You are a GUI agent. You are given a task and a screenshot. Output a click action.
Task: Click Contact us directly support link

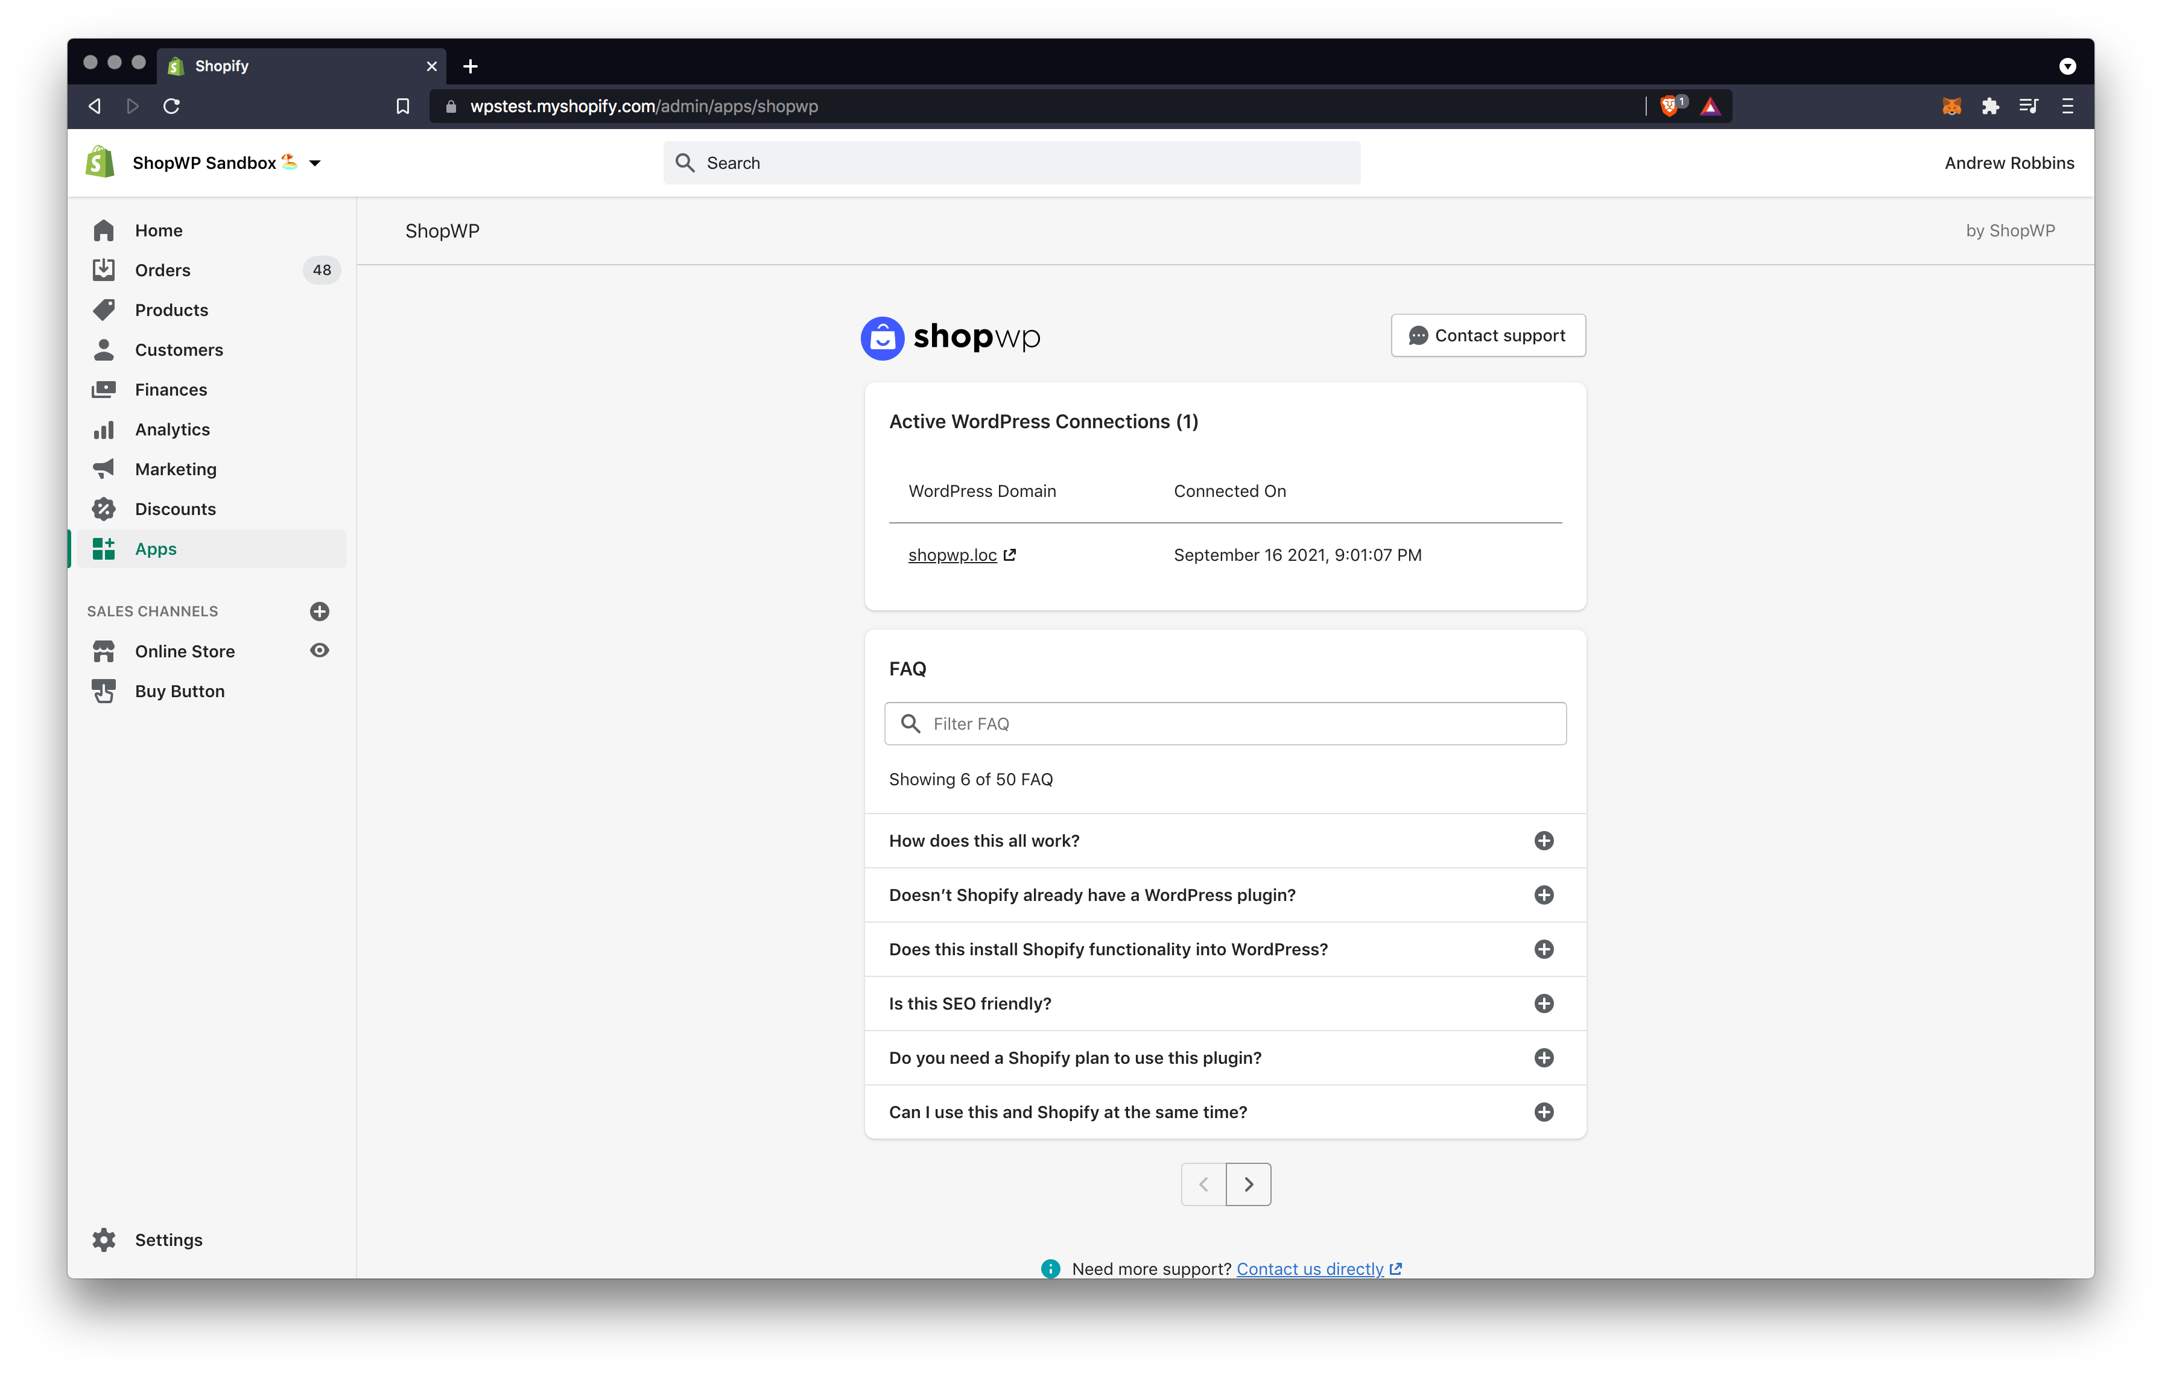[1310, 1268]
